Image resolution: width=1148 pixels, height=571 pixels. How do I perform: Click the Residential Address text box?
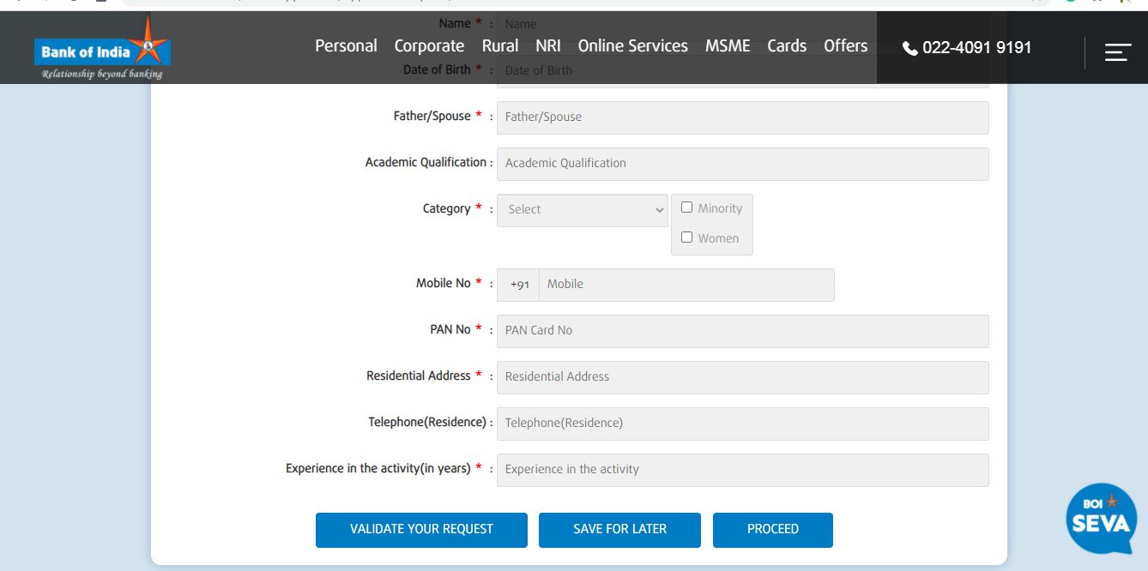742,377
